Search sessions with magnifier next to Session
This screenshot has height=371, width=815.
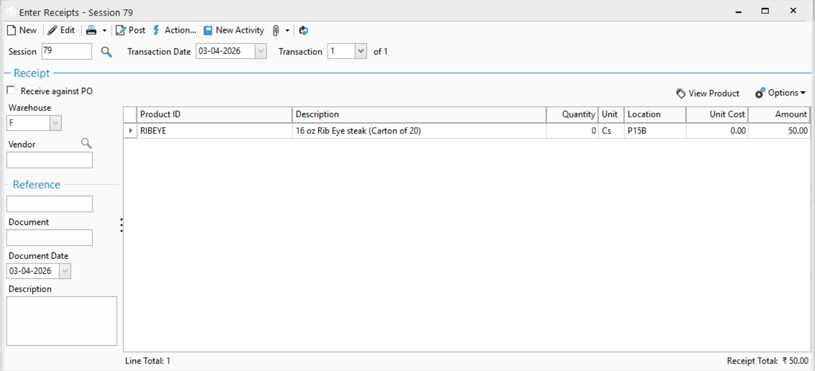(107, 52)
